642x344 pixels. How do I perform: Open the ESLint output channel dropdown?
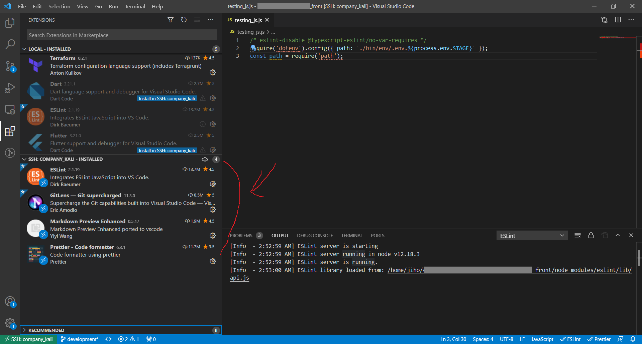532,235
